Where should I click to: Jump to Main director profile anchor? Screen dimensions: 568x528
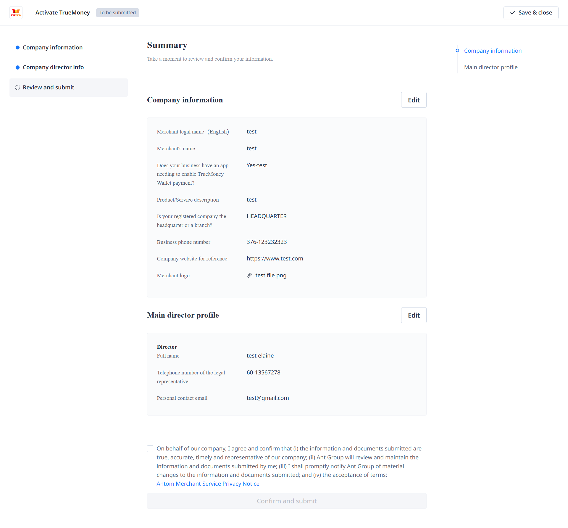point(491,67)
